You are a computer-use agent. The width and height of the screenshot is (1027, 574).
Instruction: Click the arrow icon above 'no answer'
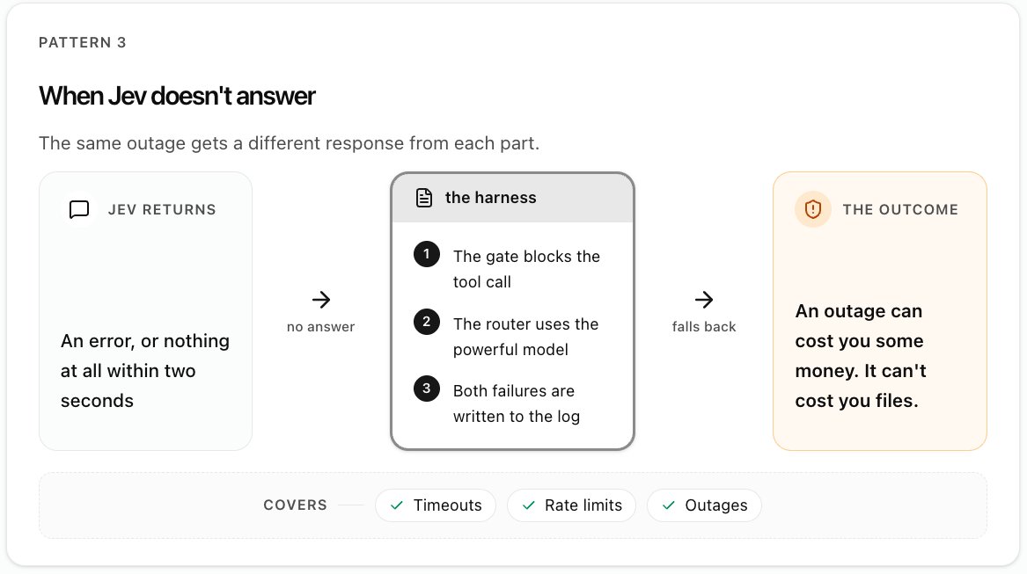pos(321,300)
